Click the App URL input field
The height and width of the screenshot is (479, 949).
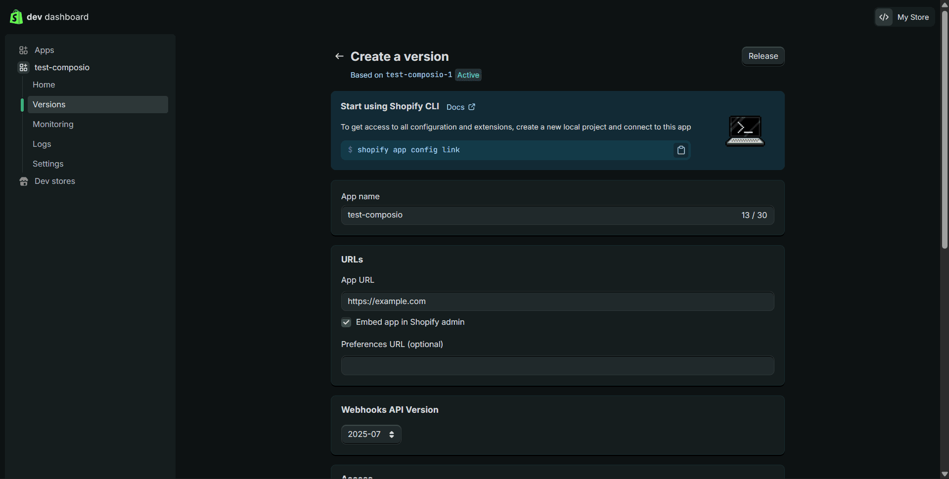[x=557, y=301]
